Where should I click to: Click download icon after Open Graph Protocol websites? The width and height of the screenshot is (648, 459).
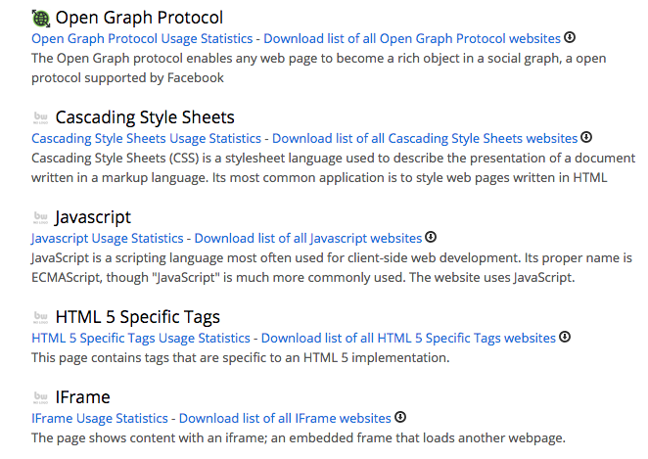click(570, 37)
